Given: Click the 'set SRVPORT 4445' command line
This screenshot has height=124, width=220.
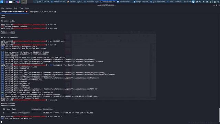Looking at the screenshot, I should (33, 41).
